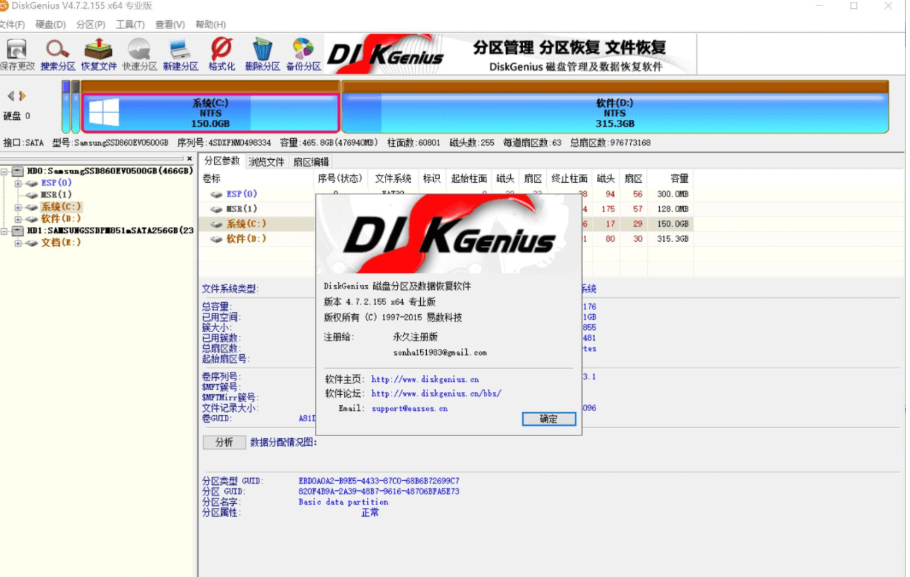Screen dimensions: 910x577
Task: Click the 文档(E:) drive icon in the tree
Action: pos(31,243)
